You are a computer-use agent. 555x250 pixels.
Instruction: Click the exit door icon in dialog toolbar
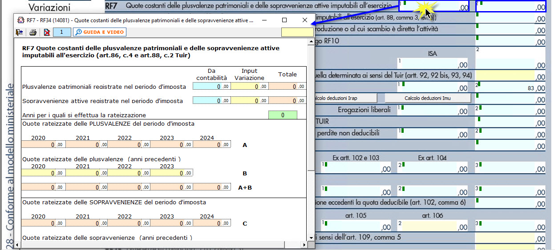point(19,32)
